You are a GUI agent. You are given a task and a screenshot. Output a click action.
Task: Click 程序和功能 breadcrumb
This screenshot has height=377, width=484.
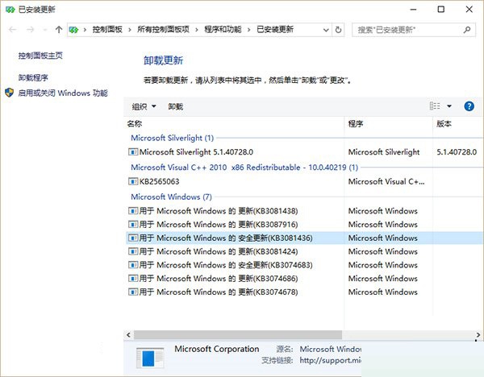pos(223,30)
